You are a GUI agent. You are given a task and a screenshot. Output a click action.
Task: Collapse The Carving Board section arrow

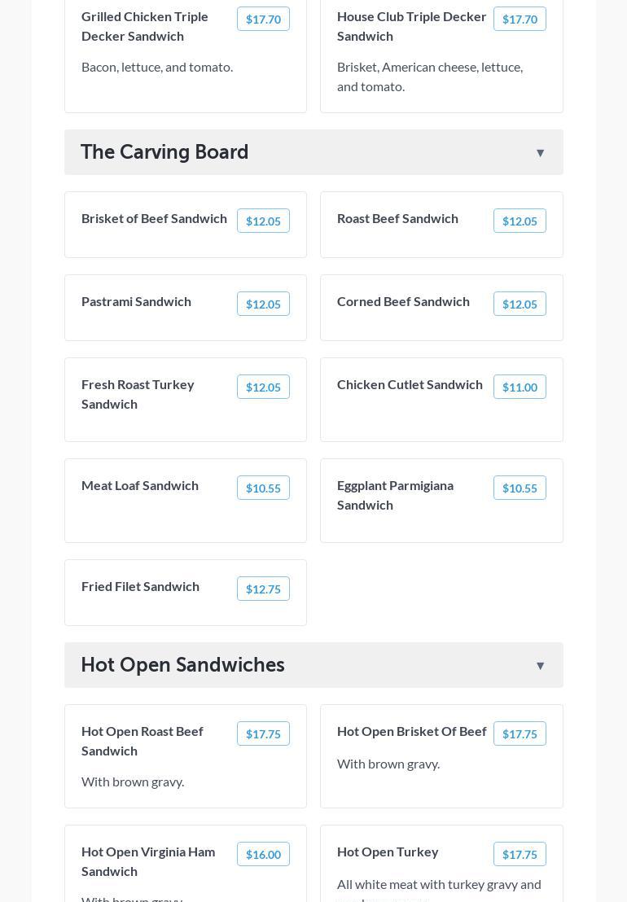click(540, 153)
